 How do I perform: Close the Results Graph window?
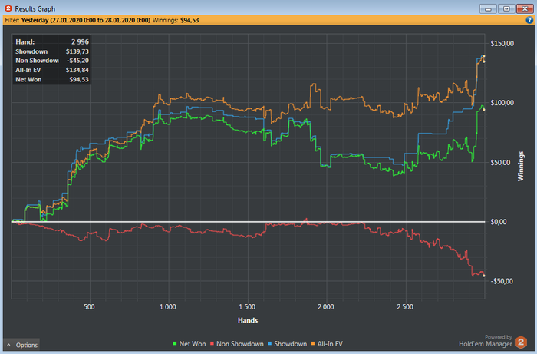(525, 8)
